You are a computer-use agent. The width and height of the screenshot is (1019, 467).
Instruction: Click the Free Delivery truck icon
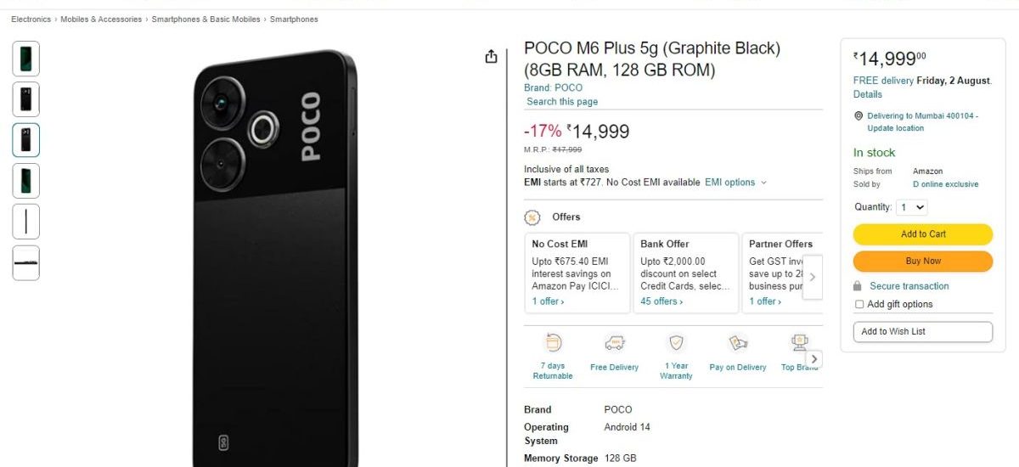pyautogui.click(x=615, y=343)
